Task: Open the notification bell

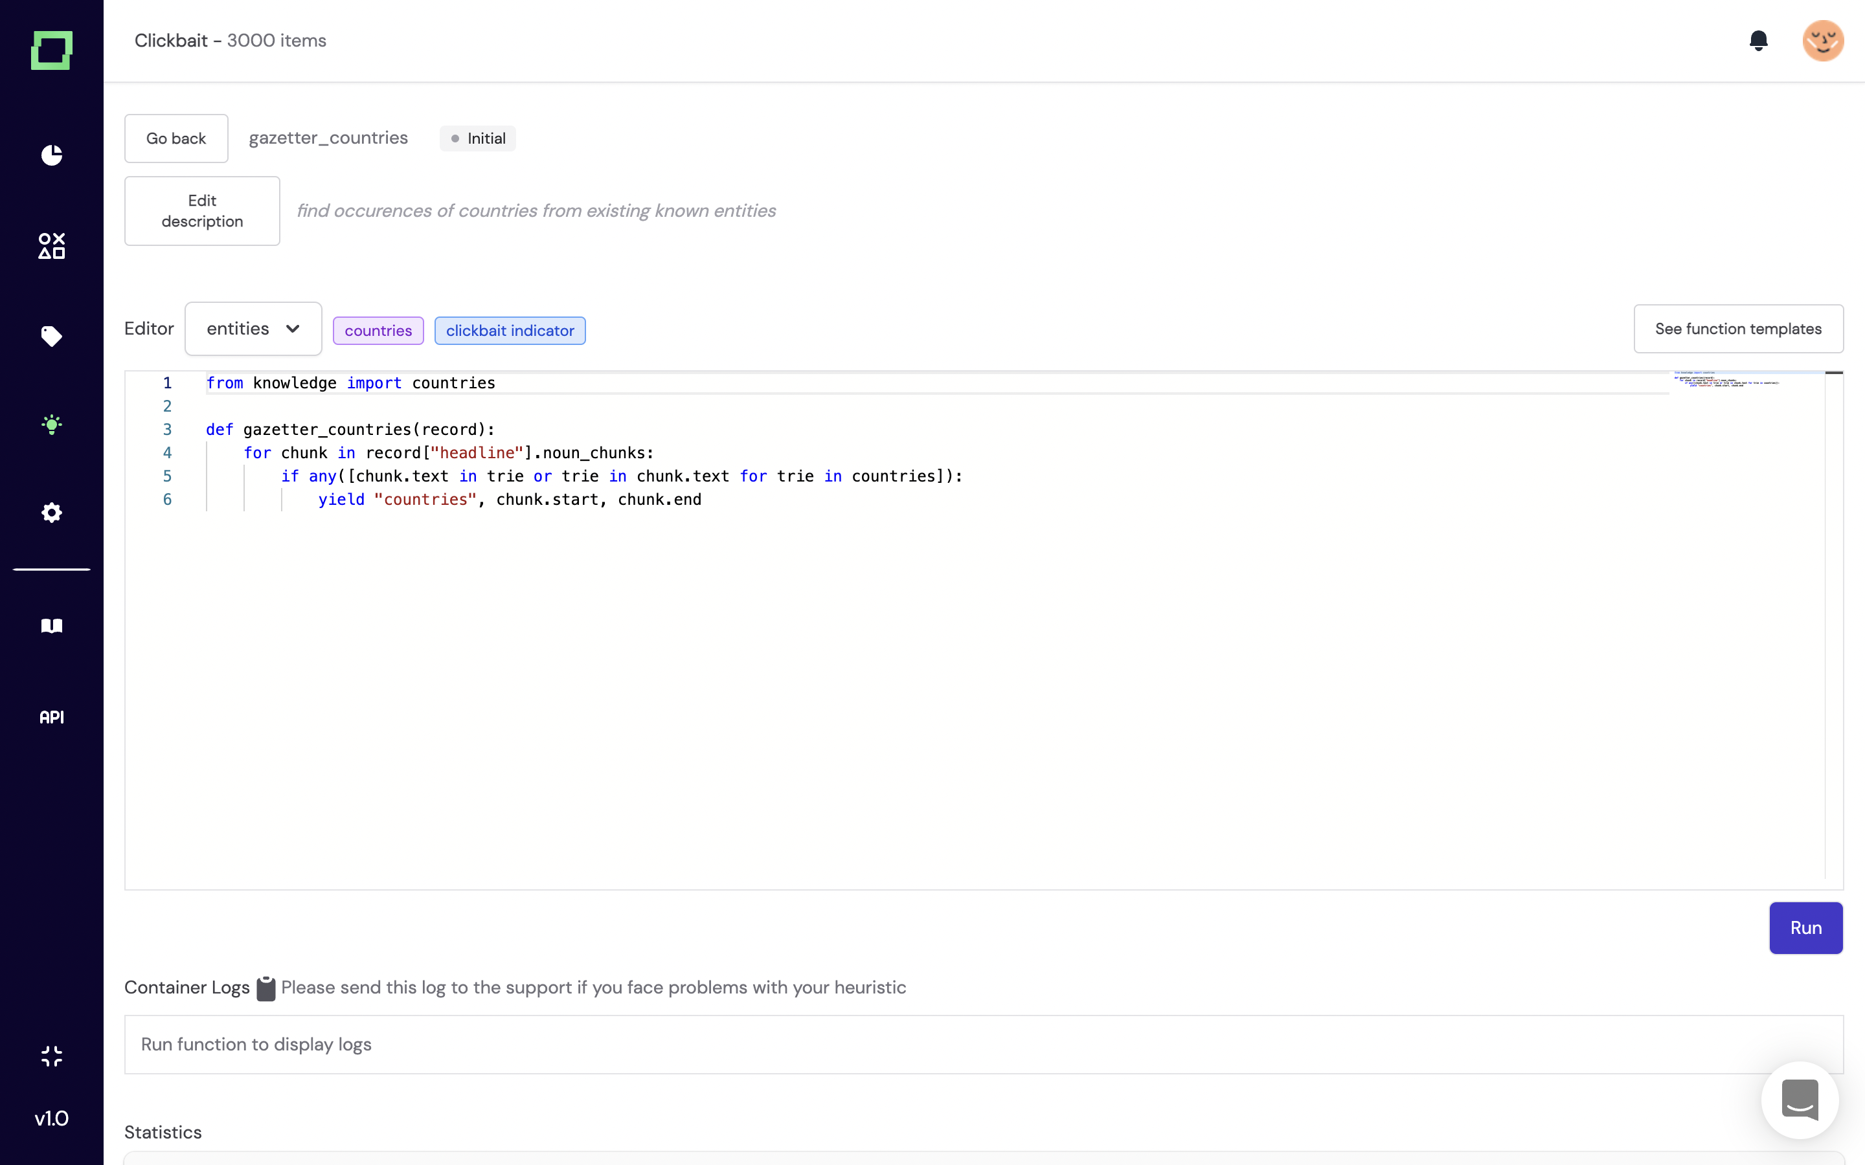Action: coord(1758,40)
